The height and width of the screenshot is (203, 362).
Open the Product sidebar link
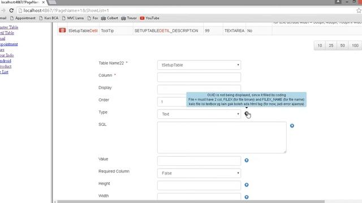[x=6, y=67]
